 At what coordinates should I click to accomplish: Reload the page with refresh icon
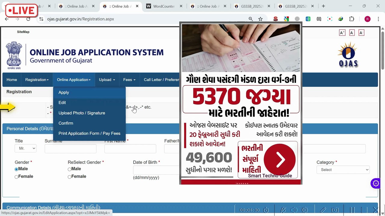click(28, 19)
